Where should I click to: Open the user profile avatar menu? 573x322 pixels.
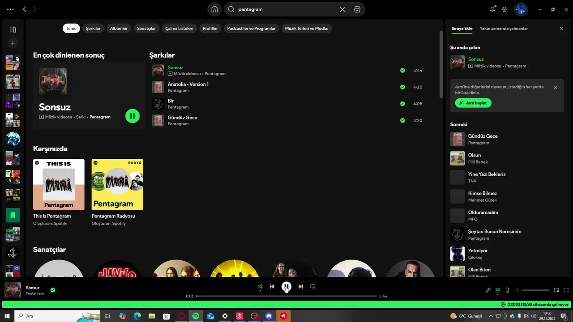521,9
